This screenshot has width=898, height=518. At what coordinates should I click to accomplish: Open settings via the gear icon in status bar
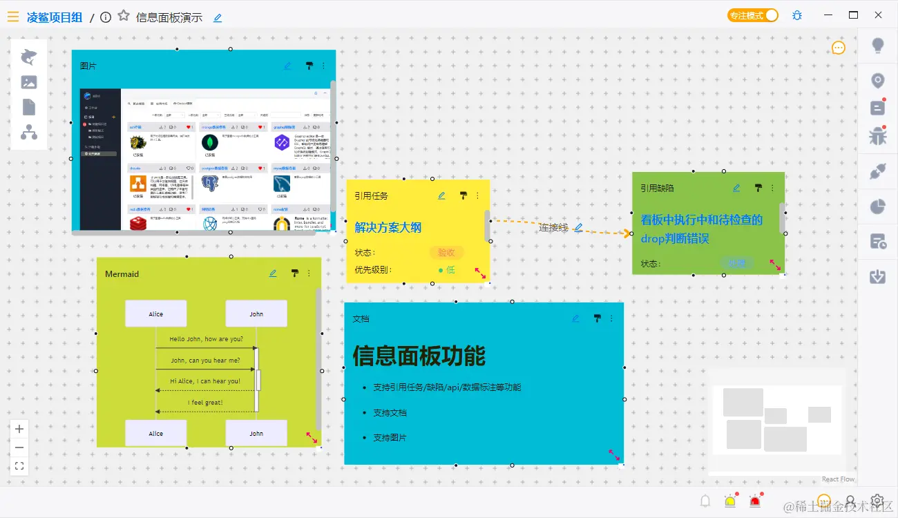click(877, 501)
